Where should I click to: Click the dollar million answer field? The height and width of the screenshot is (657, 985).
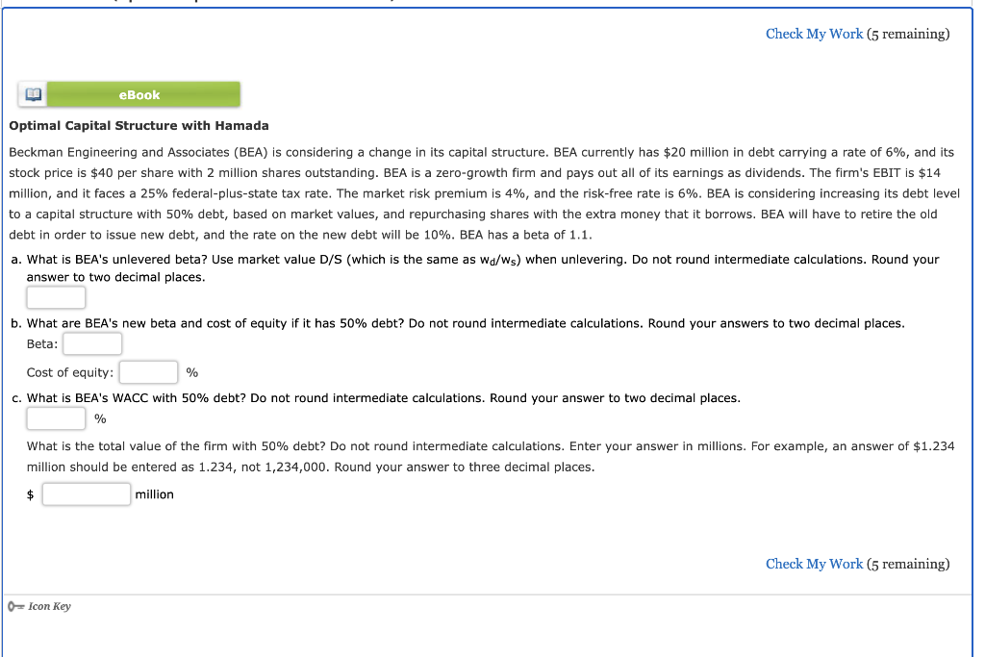tap(86, 493)
